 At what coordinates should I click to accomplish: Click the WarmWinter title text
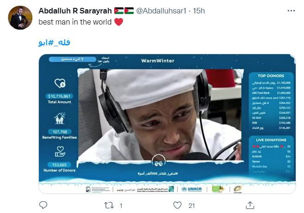coord(158,61)
